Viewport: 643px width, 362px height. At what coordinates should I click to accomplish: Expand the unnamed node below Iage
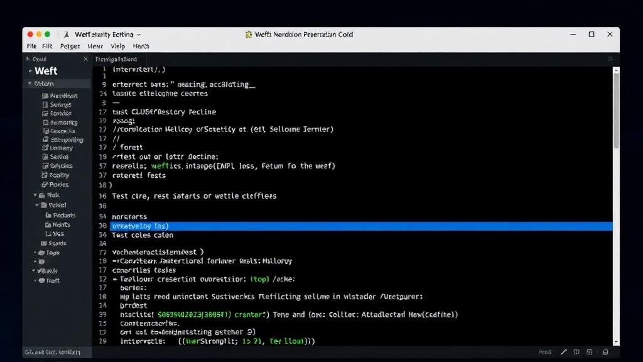click(35, 262)
